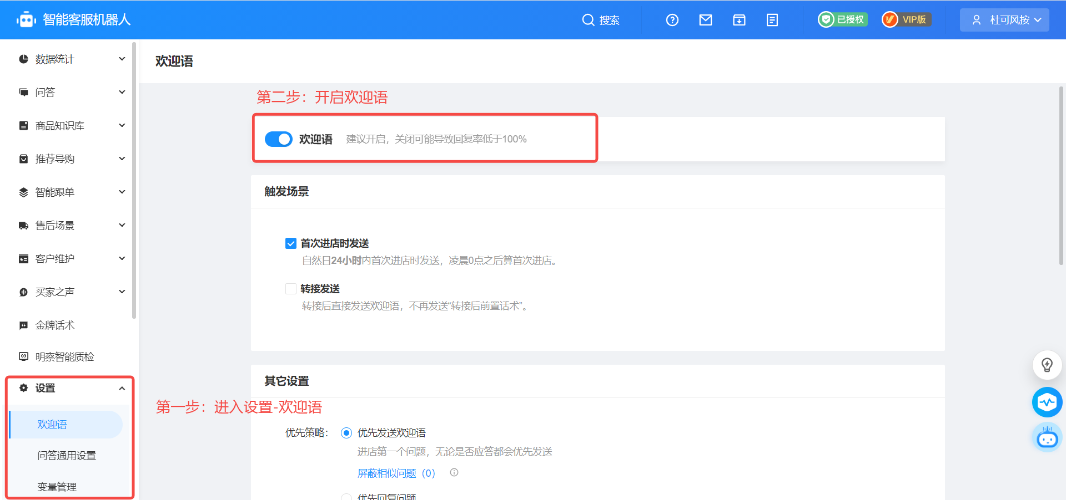Click the 商品知识库 book icon
Viewport: 1066px width, 500px height.
click(x=23, y=125)
